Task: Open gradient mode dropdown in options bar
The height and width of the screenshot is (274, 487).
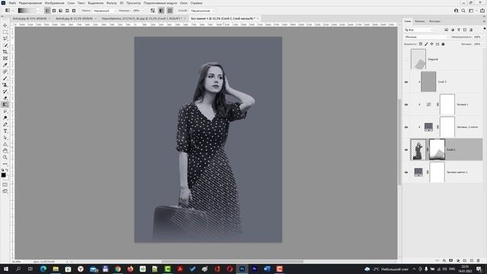Action: point(104,11)
